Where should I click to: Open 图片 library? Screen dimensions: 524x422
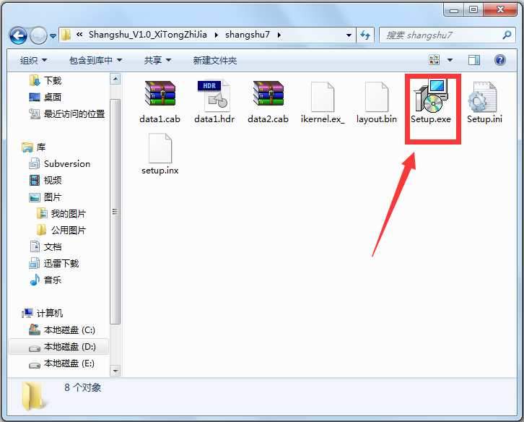pyautogui.click(x=45, y=197)
